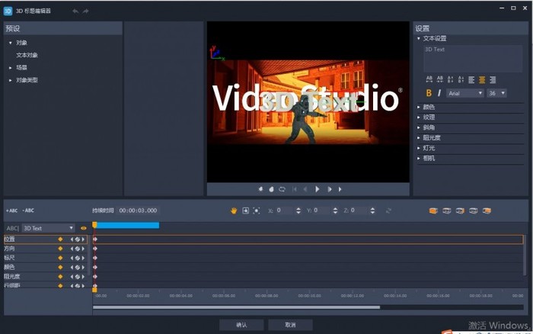Toggle the 3D Text eye visibility icon
Screen dimensions: 533x334
83,228
